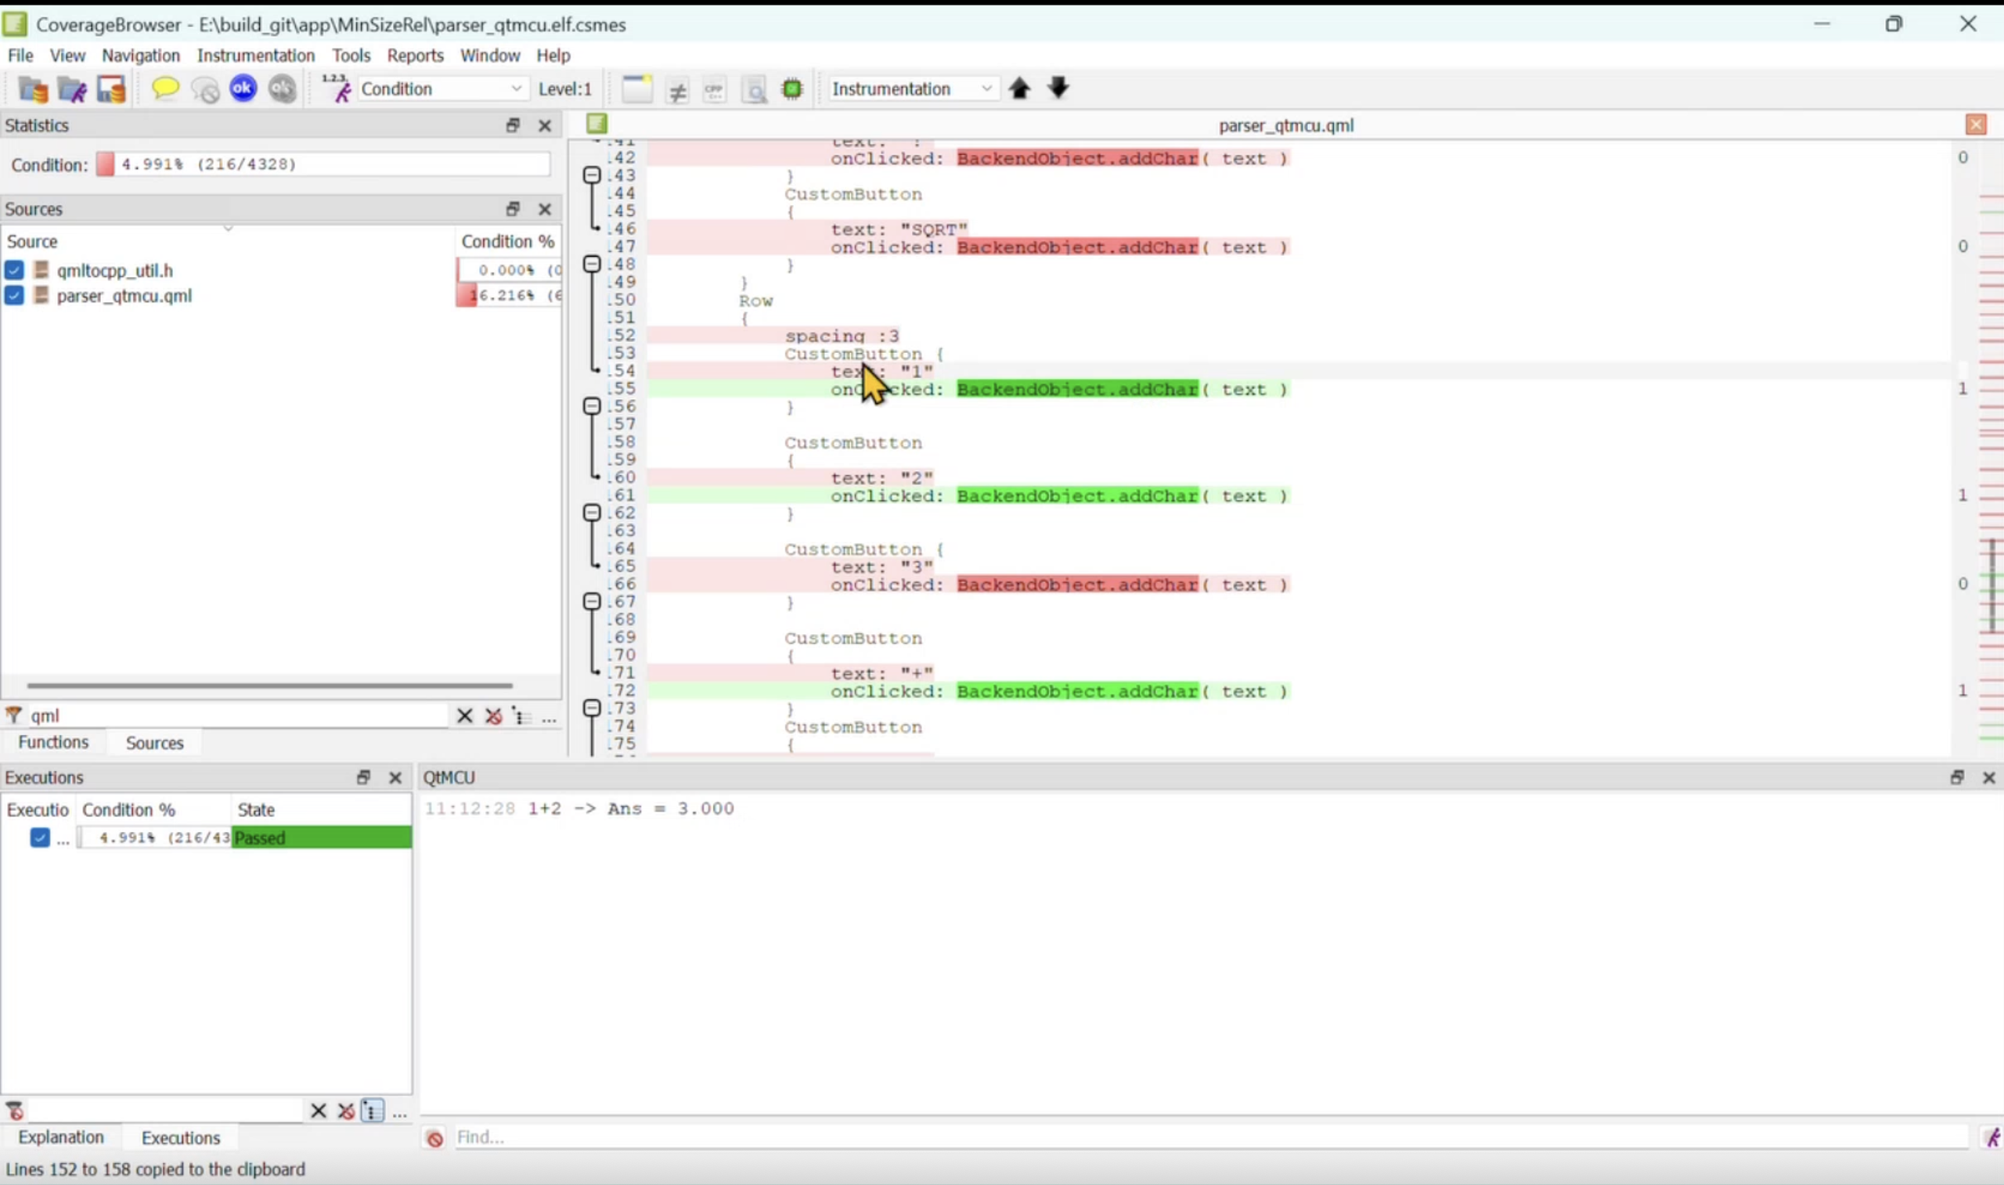2004x1185 pixels.
Task: Select the yellow comment bubble tool
Action: tap(165, 88)
